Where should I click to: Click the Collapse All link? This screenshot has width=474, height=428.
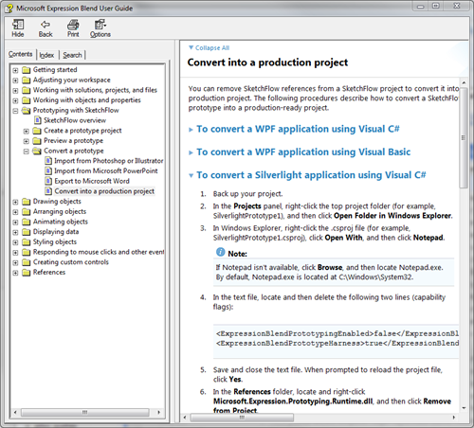click(x=212, y=48)
